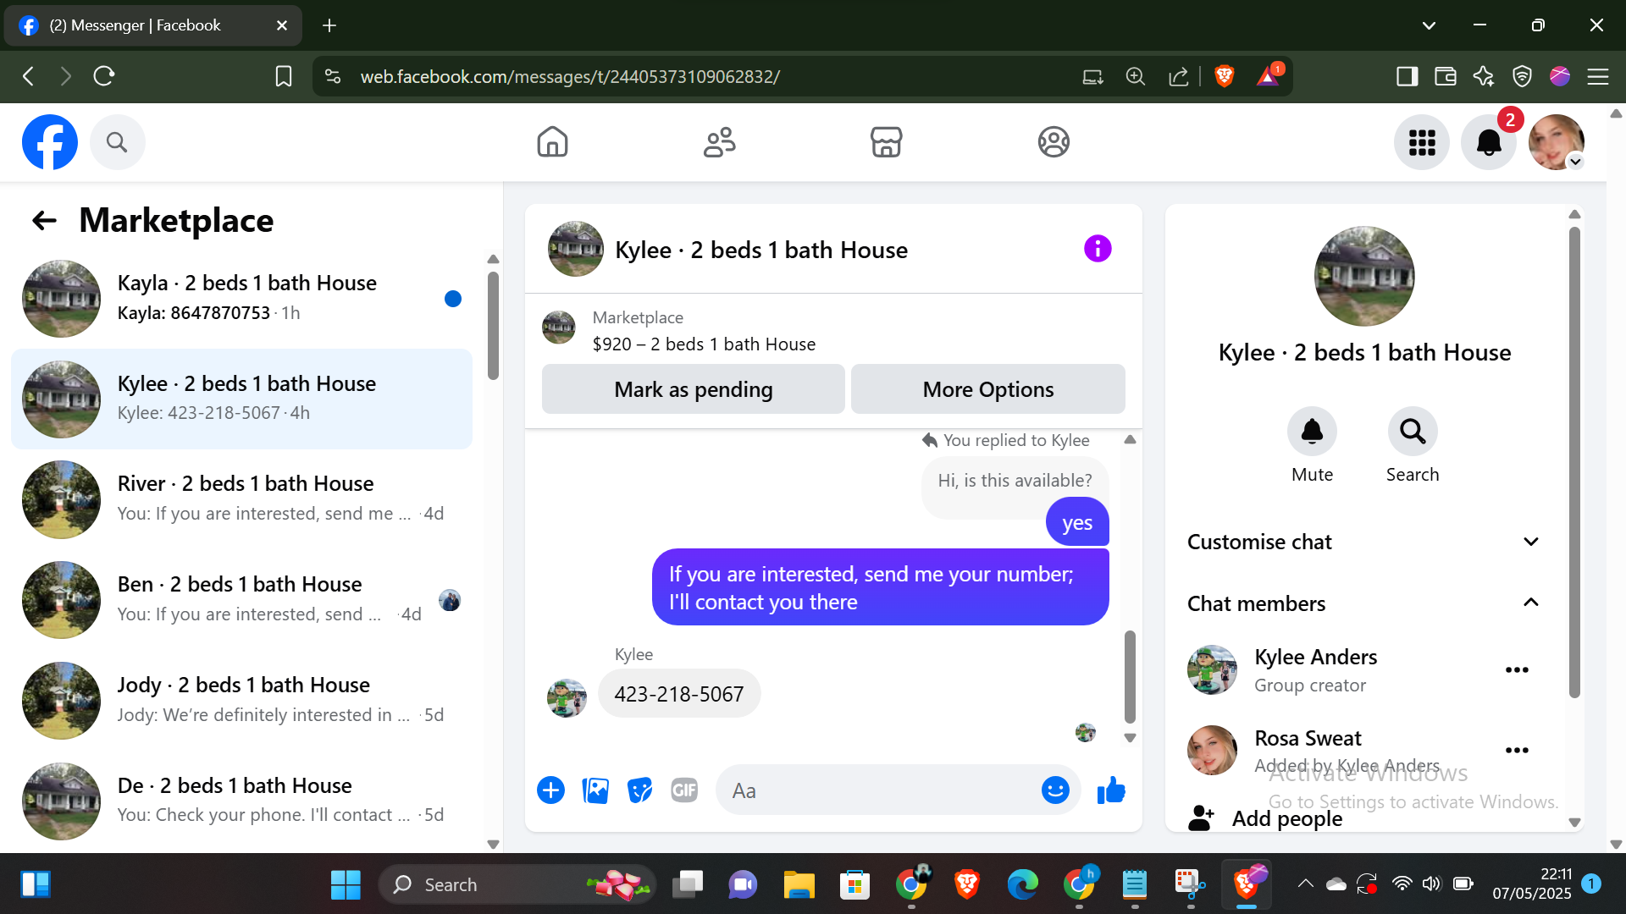Image resolution: width=1626 pixels, height=914 pixels.
Task: Open the Kayla conversation in list
Action: [246, 298]
